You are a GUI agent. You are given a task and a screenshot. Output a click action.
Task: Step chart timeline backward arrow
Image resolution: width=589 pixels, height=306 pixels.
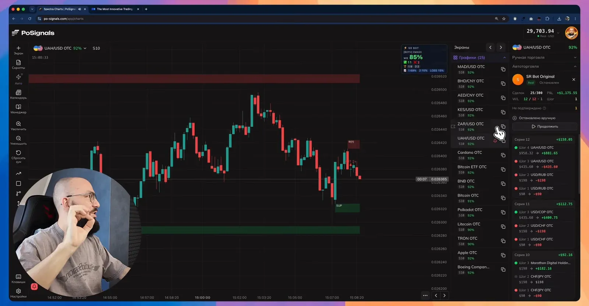[x=436, y=295]
